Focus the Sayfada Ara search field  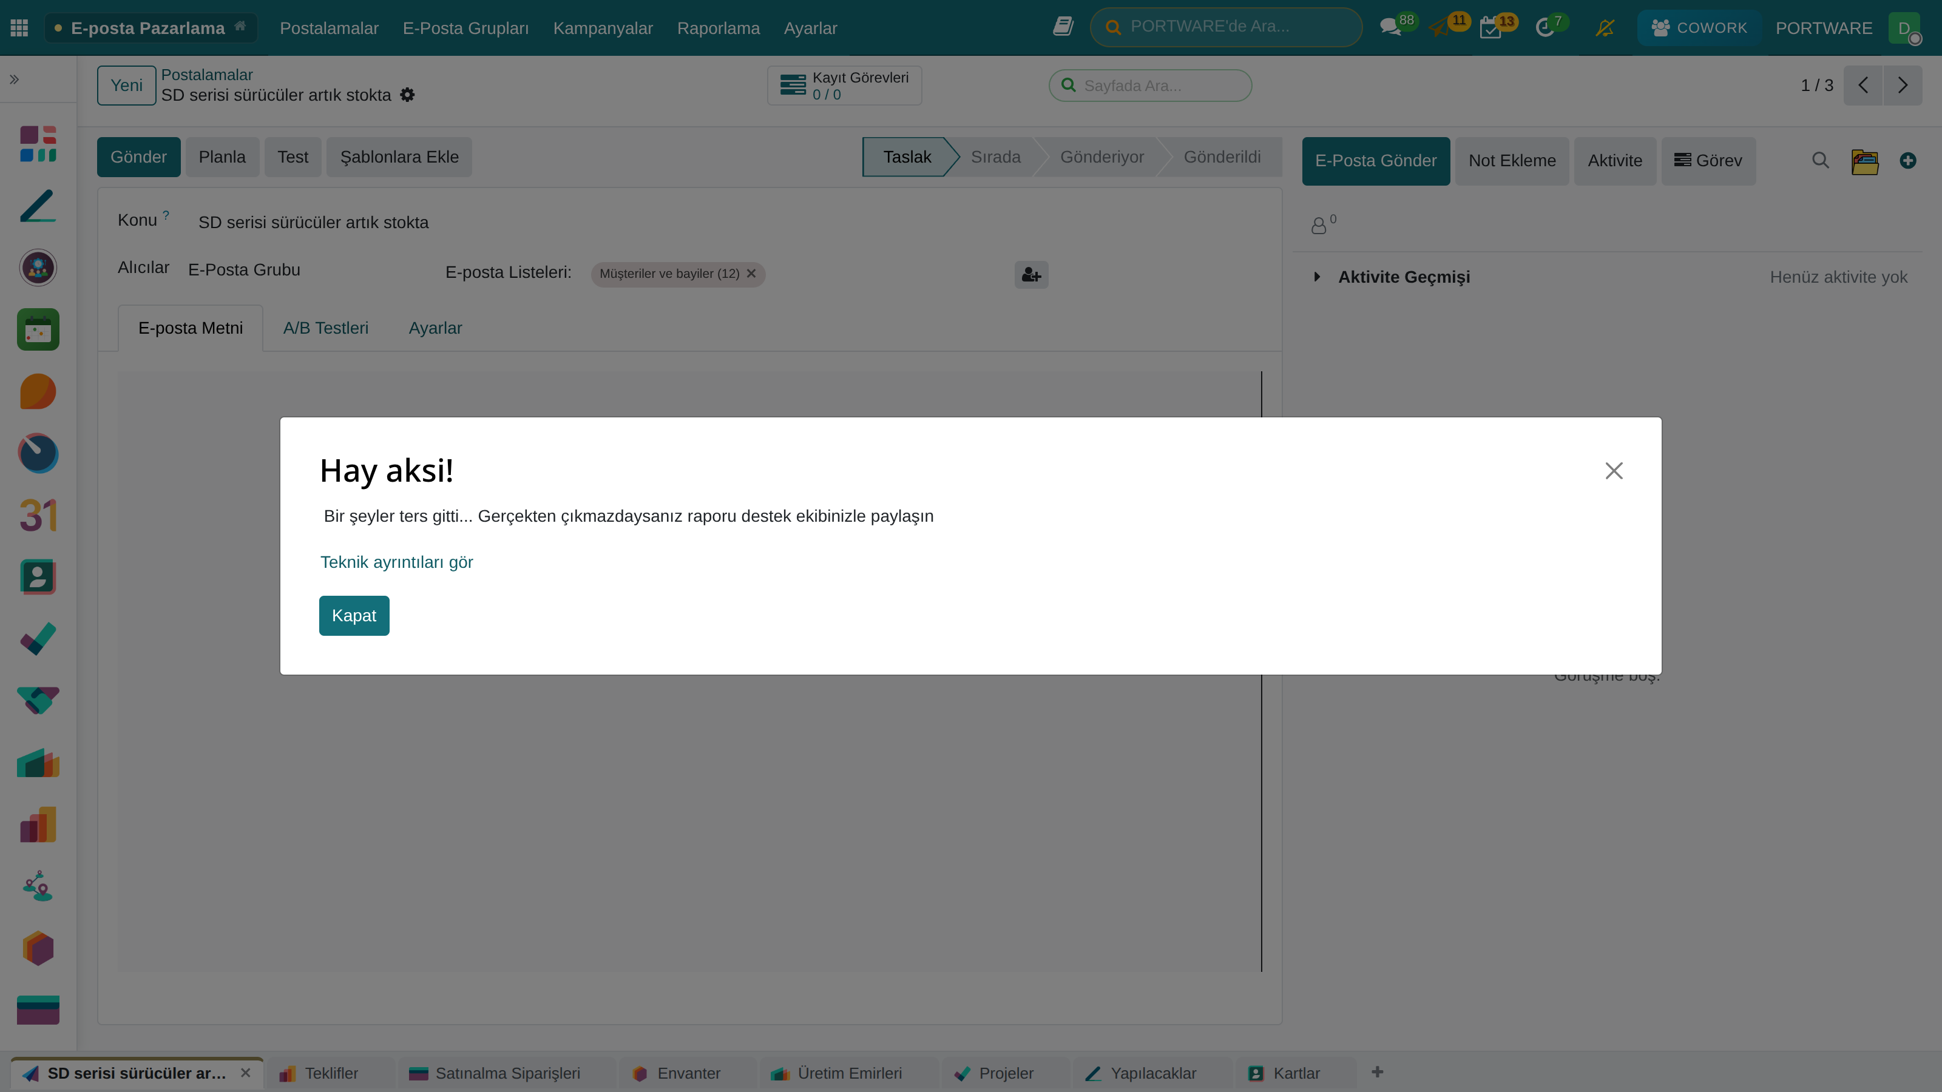pyautogui.click(x=1151, y=85)
